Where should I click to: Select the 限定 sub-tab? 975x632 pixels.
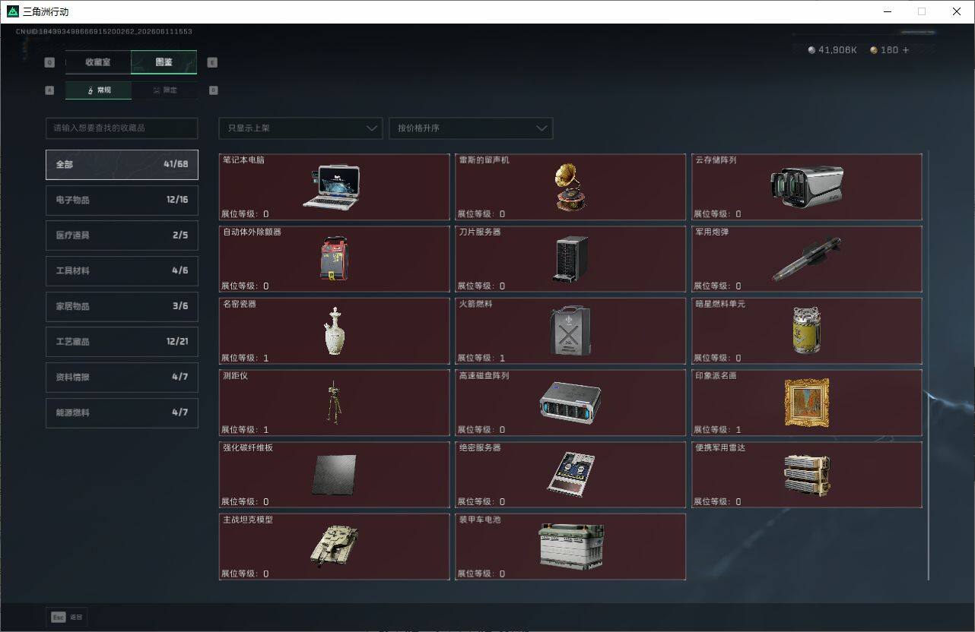(x=164, y=90)
